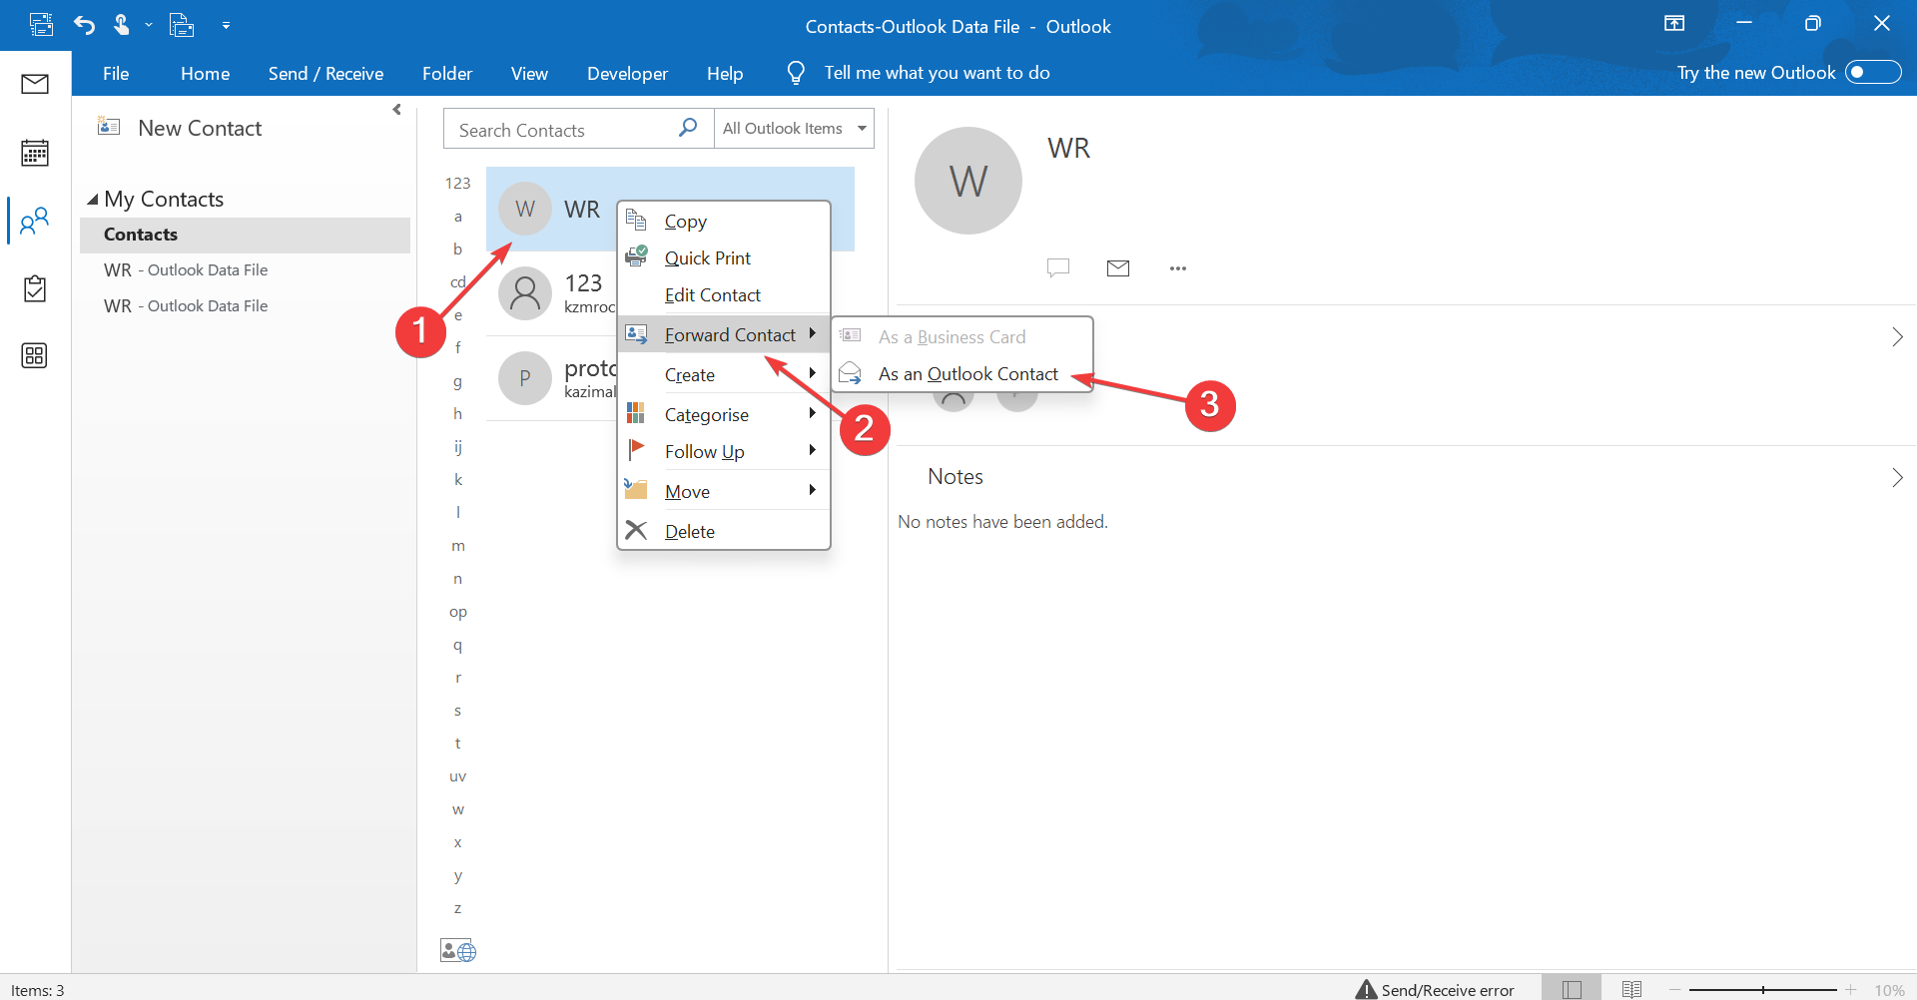
Task: Open the Move submenu
Action: (724, 491)
